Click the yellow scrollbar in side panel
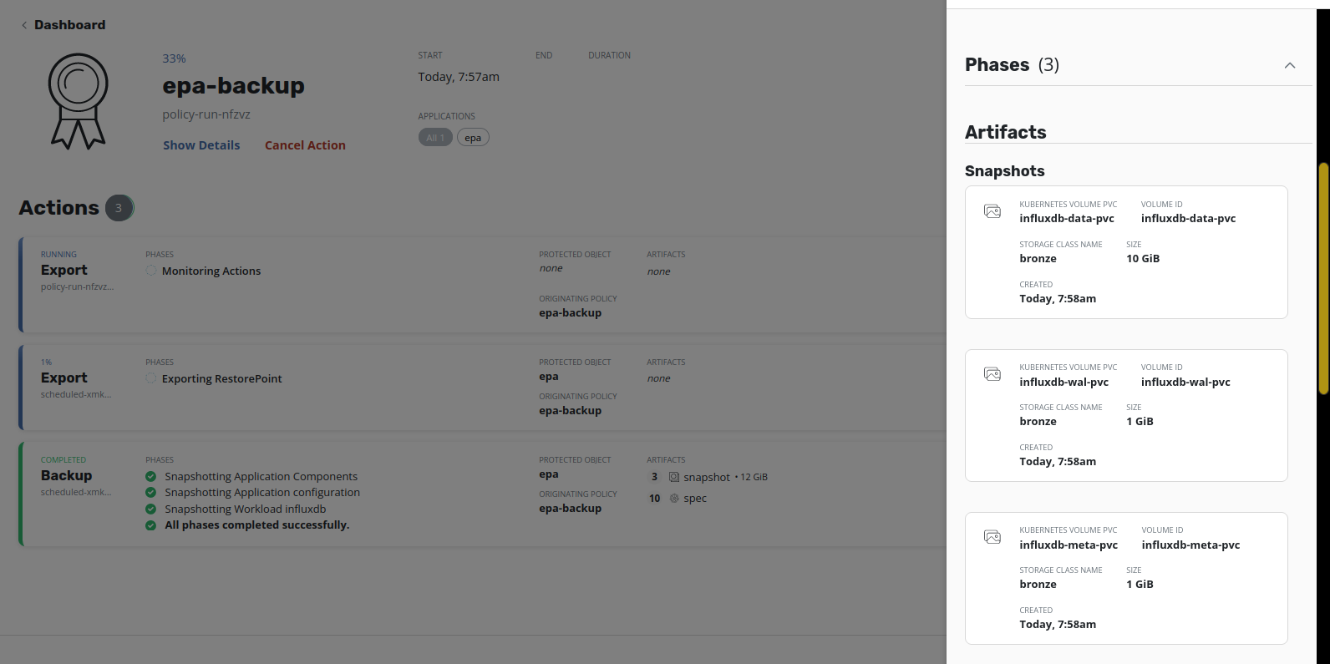The height and width of the screenshot is (664, 1330). 1323,278
